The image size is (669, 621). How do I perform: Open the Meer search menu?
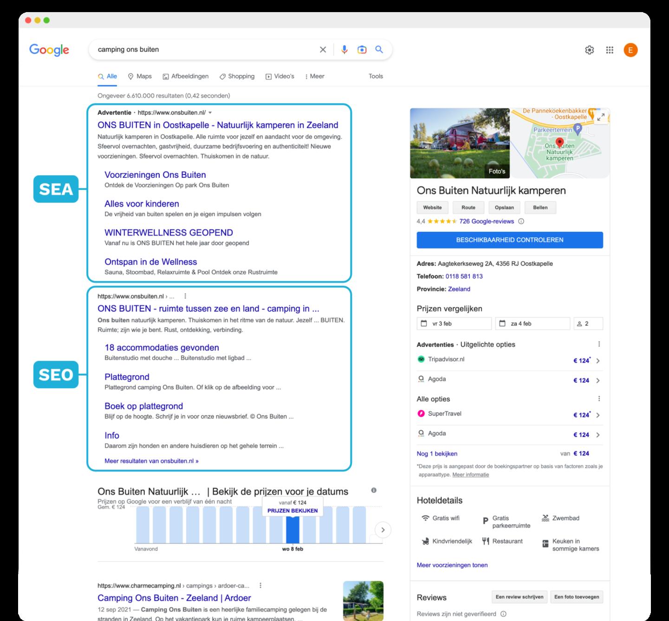click(314, 76)
